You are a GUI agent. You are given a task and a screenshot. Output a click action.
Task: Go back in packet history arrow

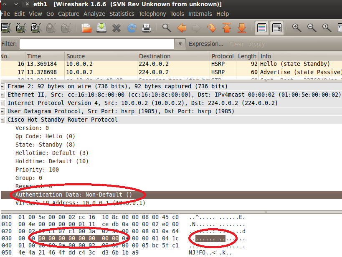pyautogui.click(x=182, y=28)
